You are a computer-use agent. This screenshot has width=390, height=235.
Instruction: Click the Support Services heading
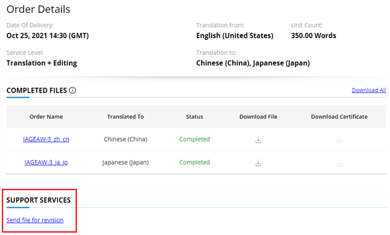pos(38,200)
